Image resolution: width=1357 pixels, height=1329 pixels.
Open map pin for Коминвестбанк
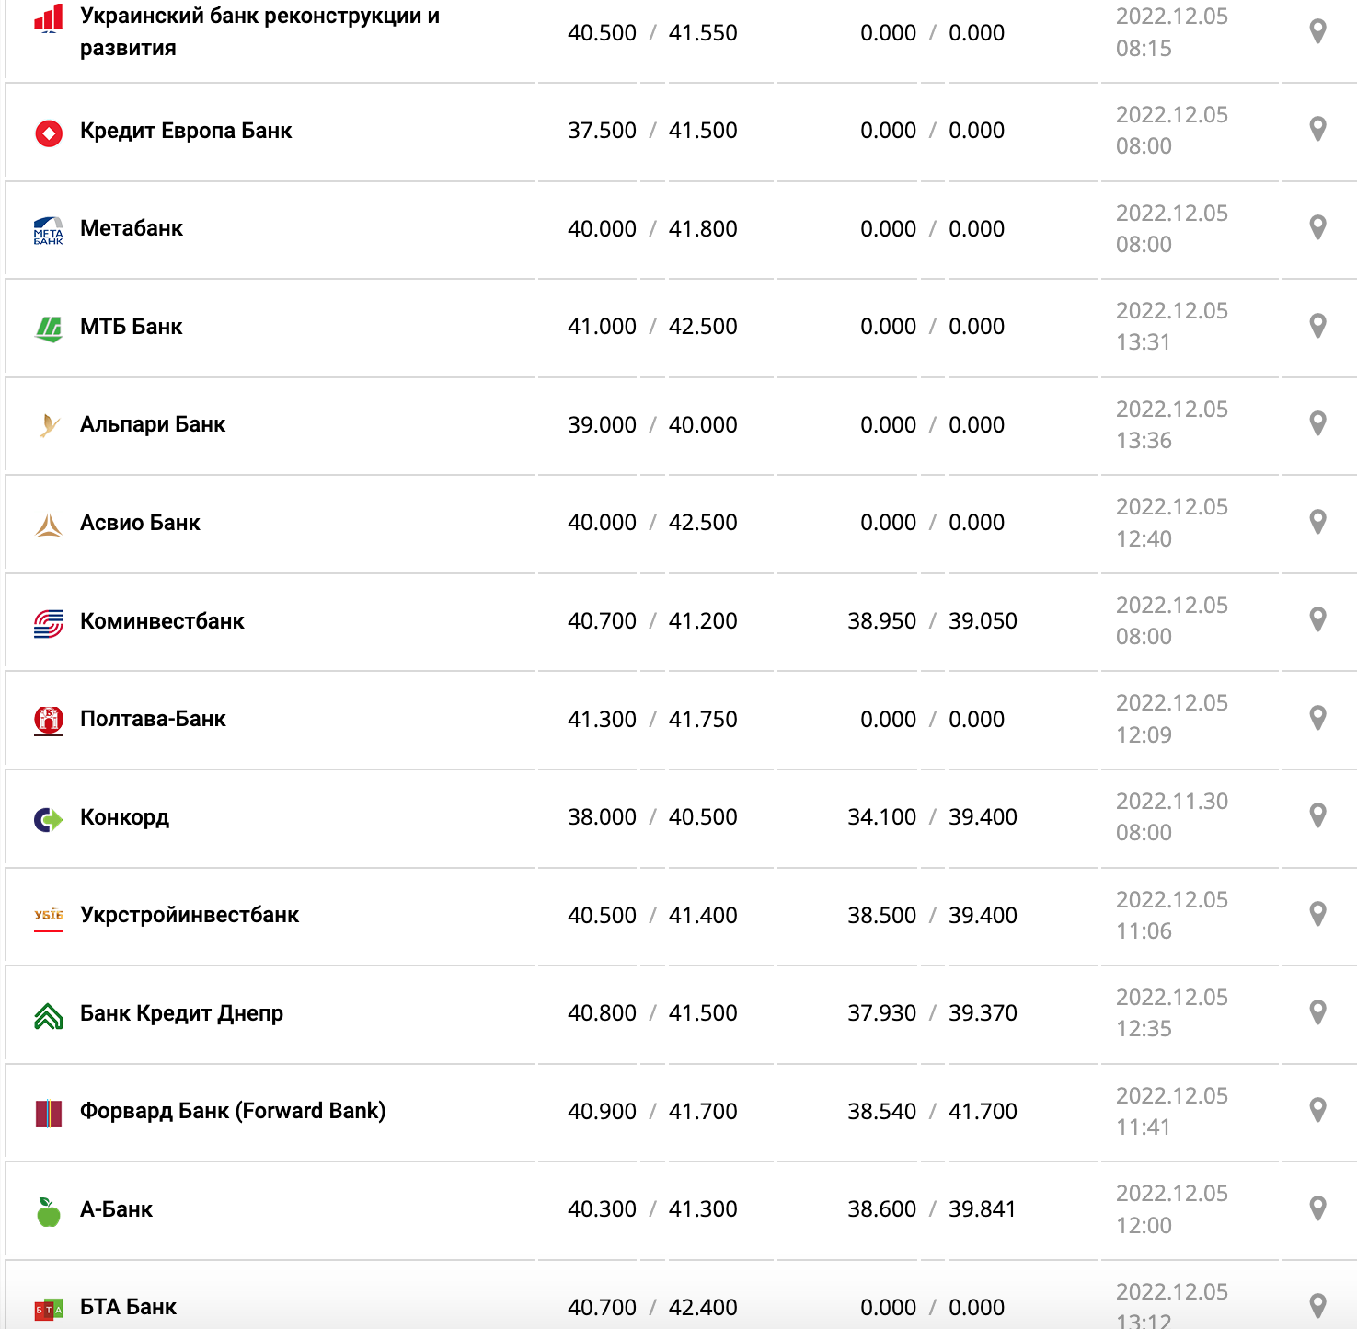pos(1317,619)
